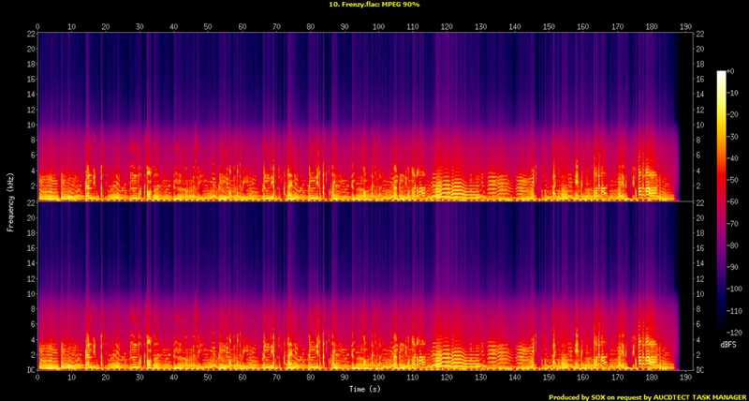Select the 0 tick on the top time axis
The height and width of the screenshot is (401, 749).
[37, 26]
